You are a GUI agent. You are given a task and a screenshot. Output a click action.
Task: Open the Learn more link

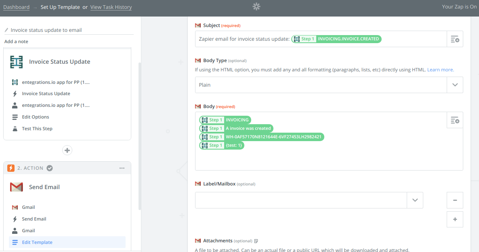441,70
